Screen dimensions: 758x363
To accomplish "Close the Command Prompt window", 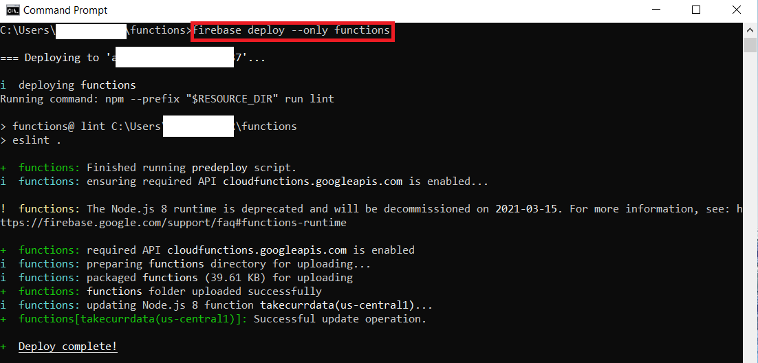I will point(736,10).
